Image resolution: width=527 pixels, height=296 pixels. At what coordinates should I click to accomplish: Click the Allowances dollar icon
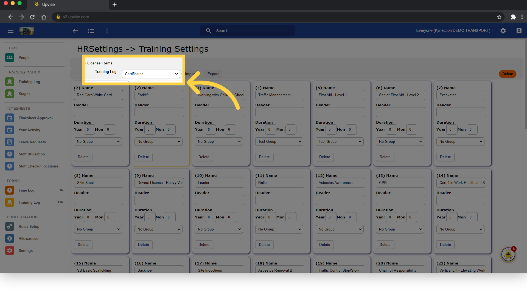pos(10,238)
